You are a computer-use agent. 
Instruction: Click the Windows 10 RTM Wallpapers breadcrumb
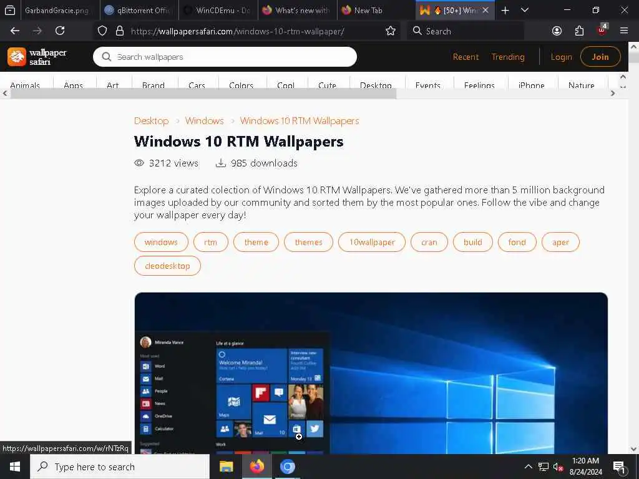click(300, 121)
